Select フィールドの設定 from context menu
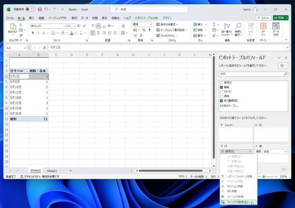The image size is (295, 208). pos(238,202)
